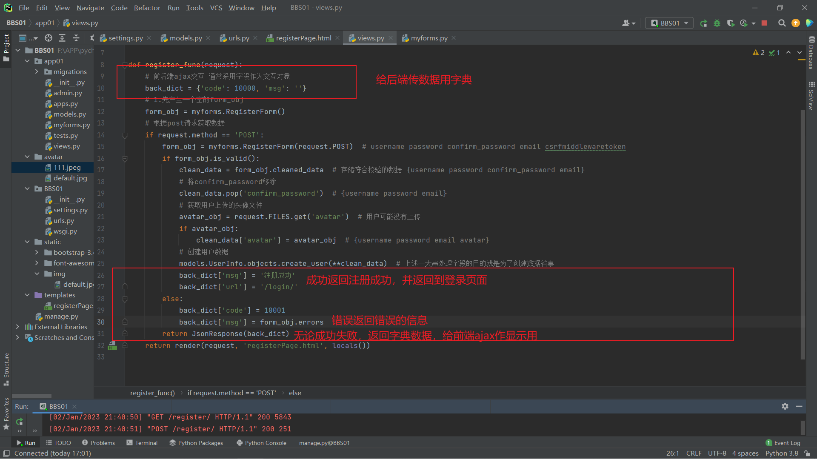Click the green Debug bug icon
Viewport: 817px width, 459px height.
(717, 23)
